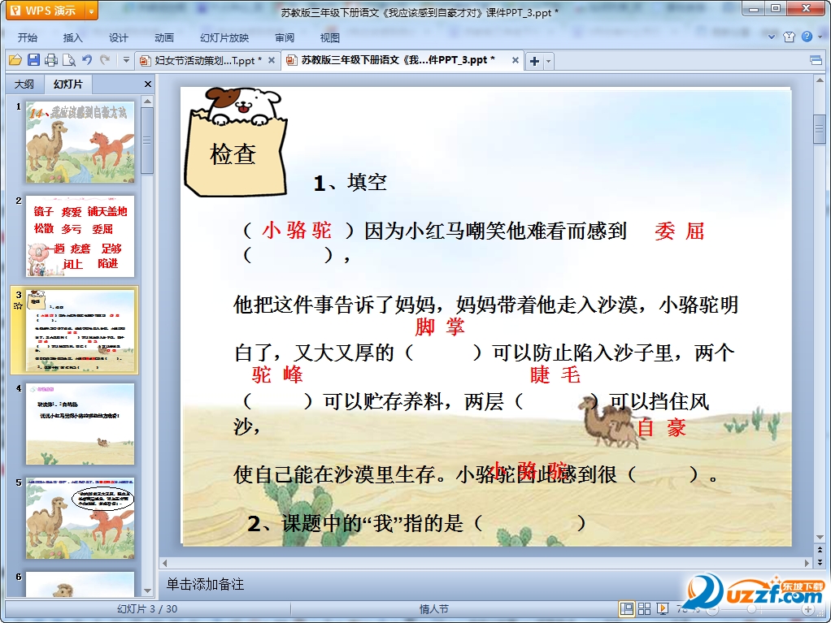The width and height of the screenshot is (831, 623).
Task: Click the 情人节 theme name in the status bar
Action: pyautogui.click(x=434, y=609)
